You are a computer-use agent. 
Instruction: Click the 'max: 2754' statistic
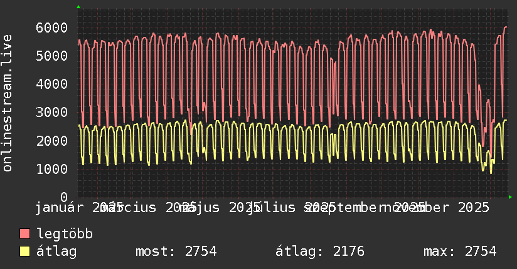[460, 251]
